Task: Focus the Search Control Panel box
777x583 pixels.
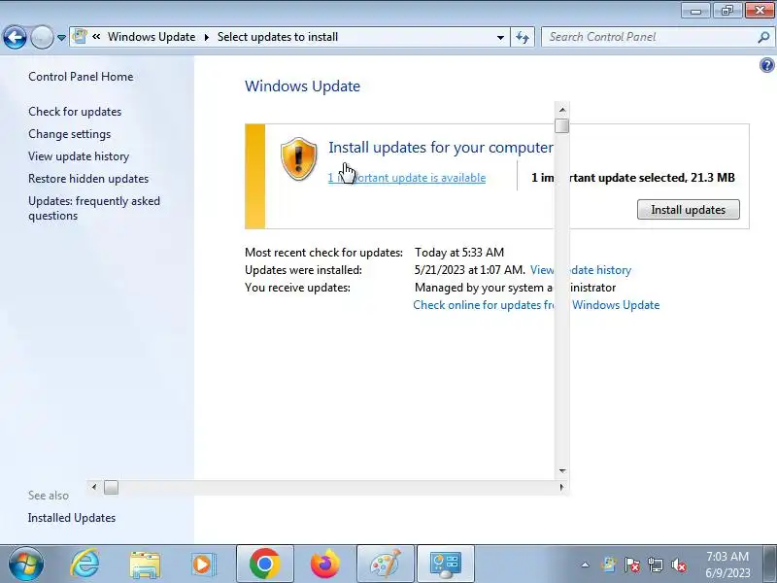Action: point(650,37)
